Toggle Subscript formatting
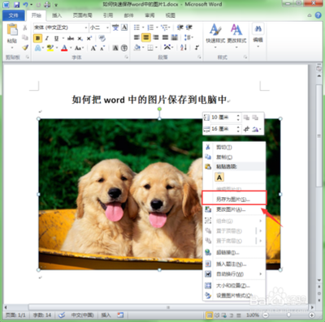325x322 pixels. coord(80,38)
